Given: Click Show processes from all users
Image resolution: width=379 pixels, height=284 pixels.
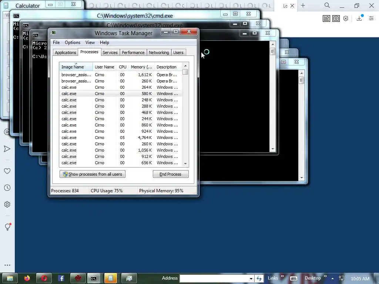Looking at the screenshot, I should (92, 174).
